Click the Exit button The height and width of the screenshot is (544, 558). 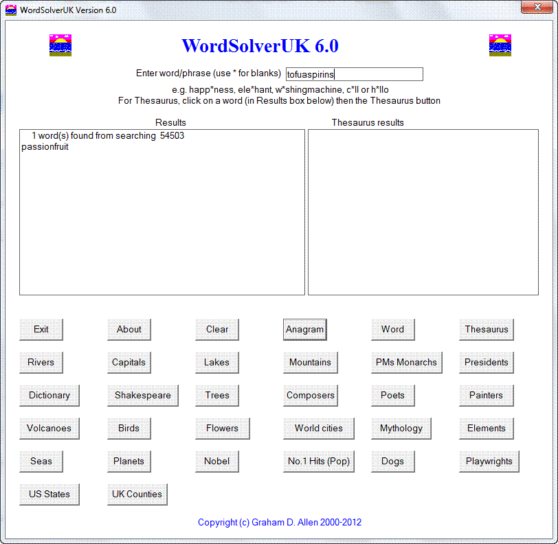[41, 329]
